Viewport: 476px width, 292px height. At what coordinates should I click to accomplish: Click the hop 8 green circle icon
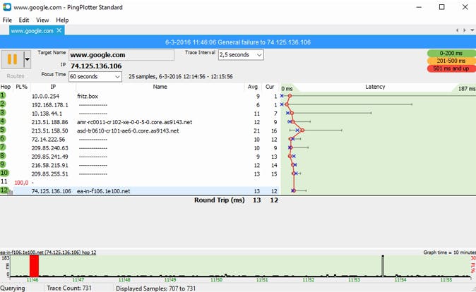coord(3,156)
